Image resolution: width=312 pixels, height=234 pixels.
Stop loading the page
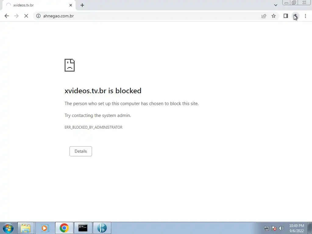(x=26, y=16)
